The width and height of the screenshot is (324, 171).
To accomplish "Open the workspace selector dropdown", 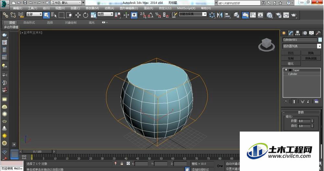I will point(66,3).
